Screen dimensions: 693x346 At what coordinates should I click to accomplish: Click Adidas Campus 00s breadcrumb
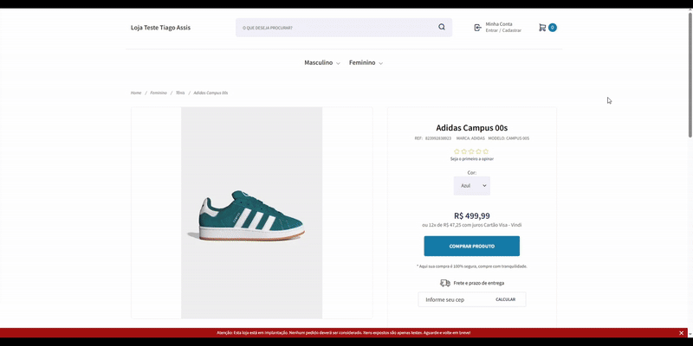coord(210,93)
